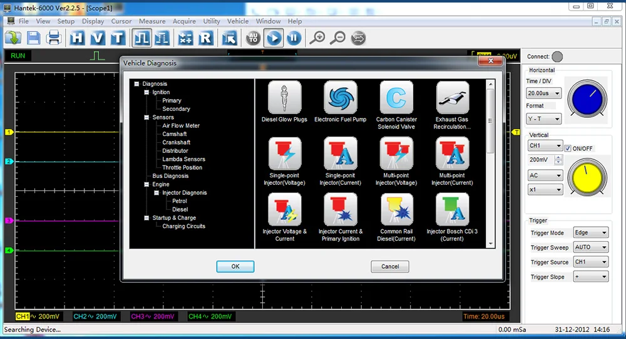
Task: Click the yellow vertical volts knob
Action: tap(587, 177)
